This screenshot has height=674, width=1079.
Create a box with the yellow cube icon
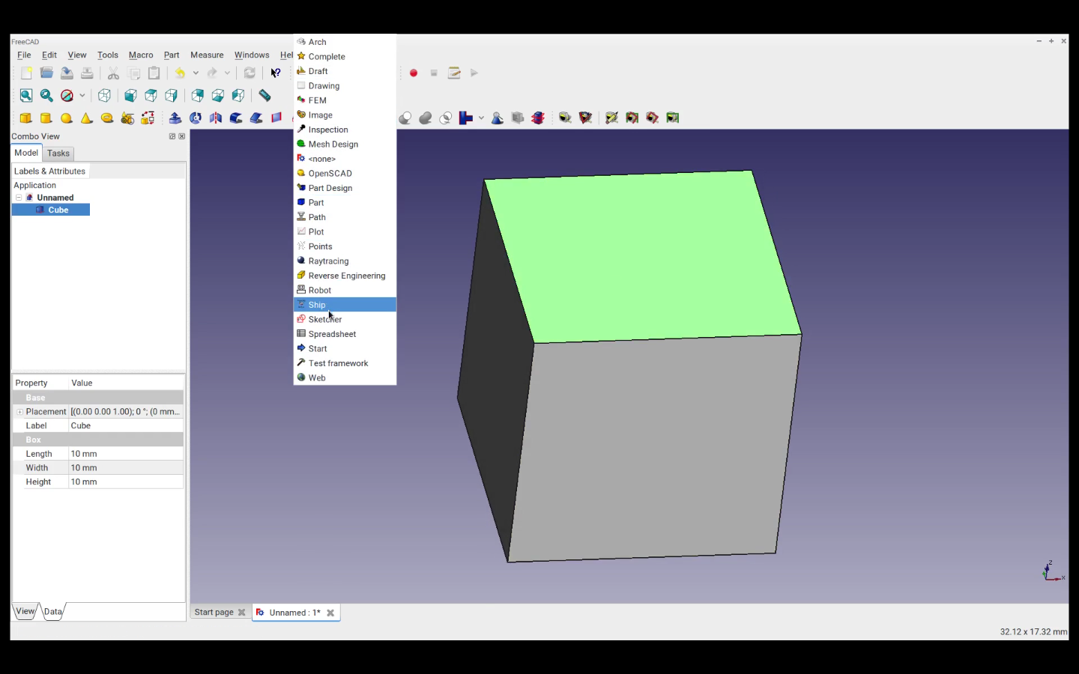tap(26, 118)
